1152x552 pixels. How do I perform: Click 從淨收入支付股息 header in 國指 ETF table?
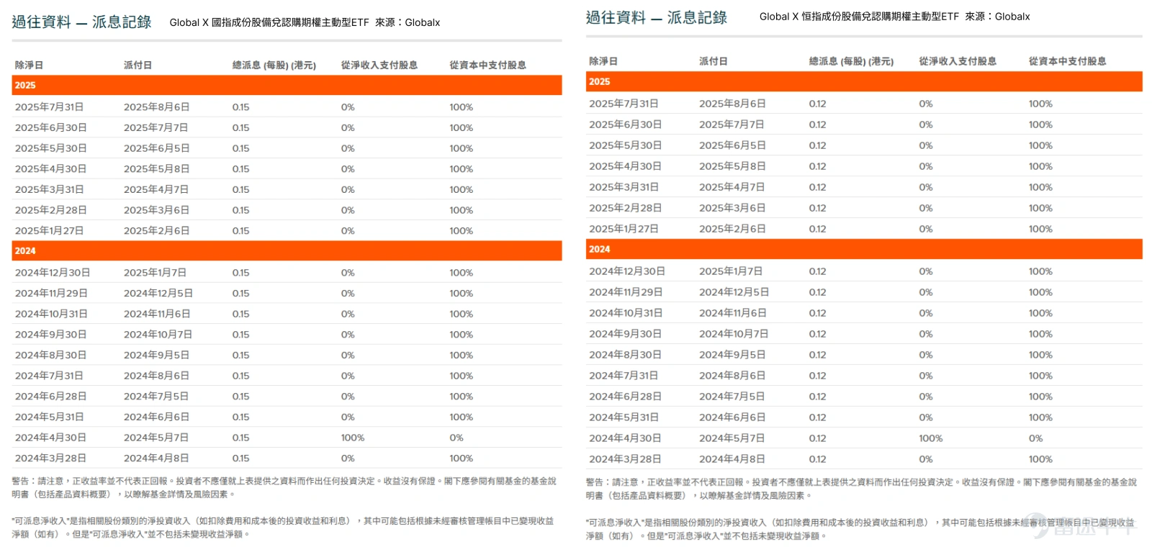379,65
